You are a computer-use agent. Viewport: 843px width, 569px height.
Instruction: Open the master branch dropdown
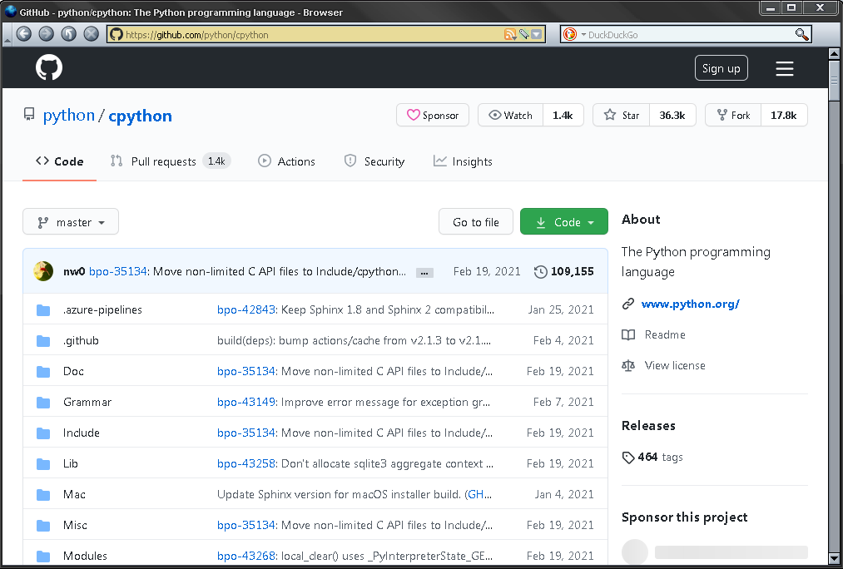71,222
